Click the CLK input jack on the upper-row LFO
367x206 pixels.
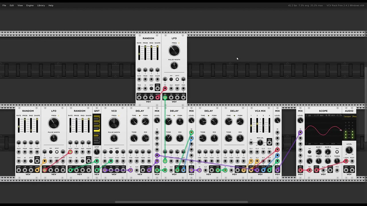[x=171, y=88]
